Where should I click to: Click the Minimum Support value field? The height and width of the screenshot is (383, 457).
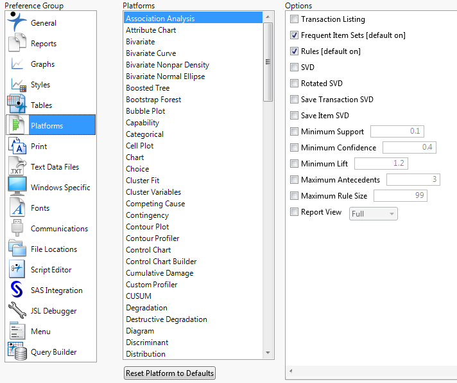(x=397, y=131)
